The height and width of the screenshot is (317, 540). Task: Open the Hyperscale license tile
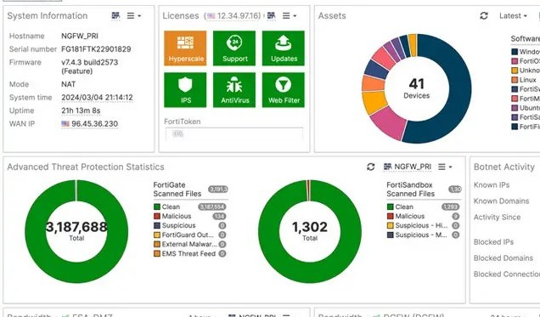[185, 48]
